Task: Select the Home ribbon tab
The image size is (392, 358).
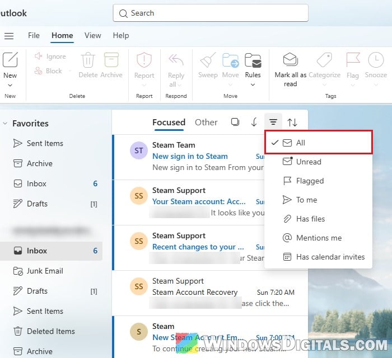Action: [62, 35]
